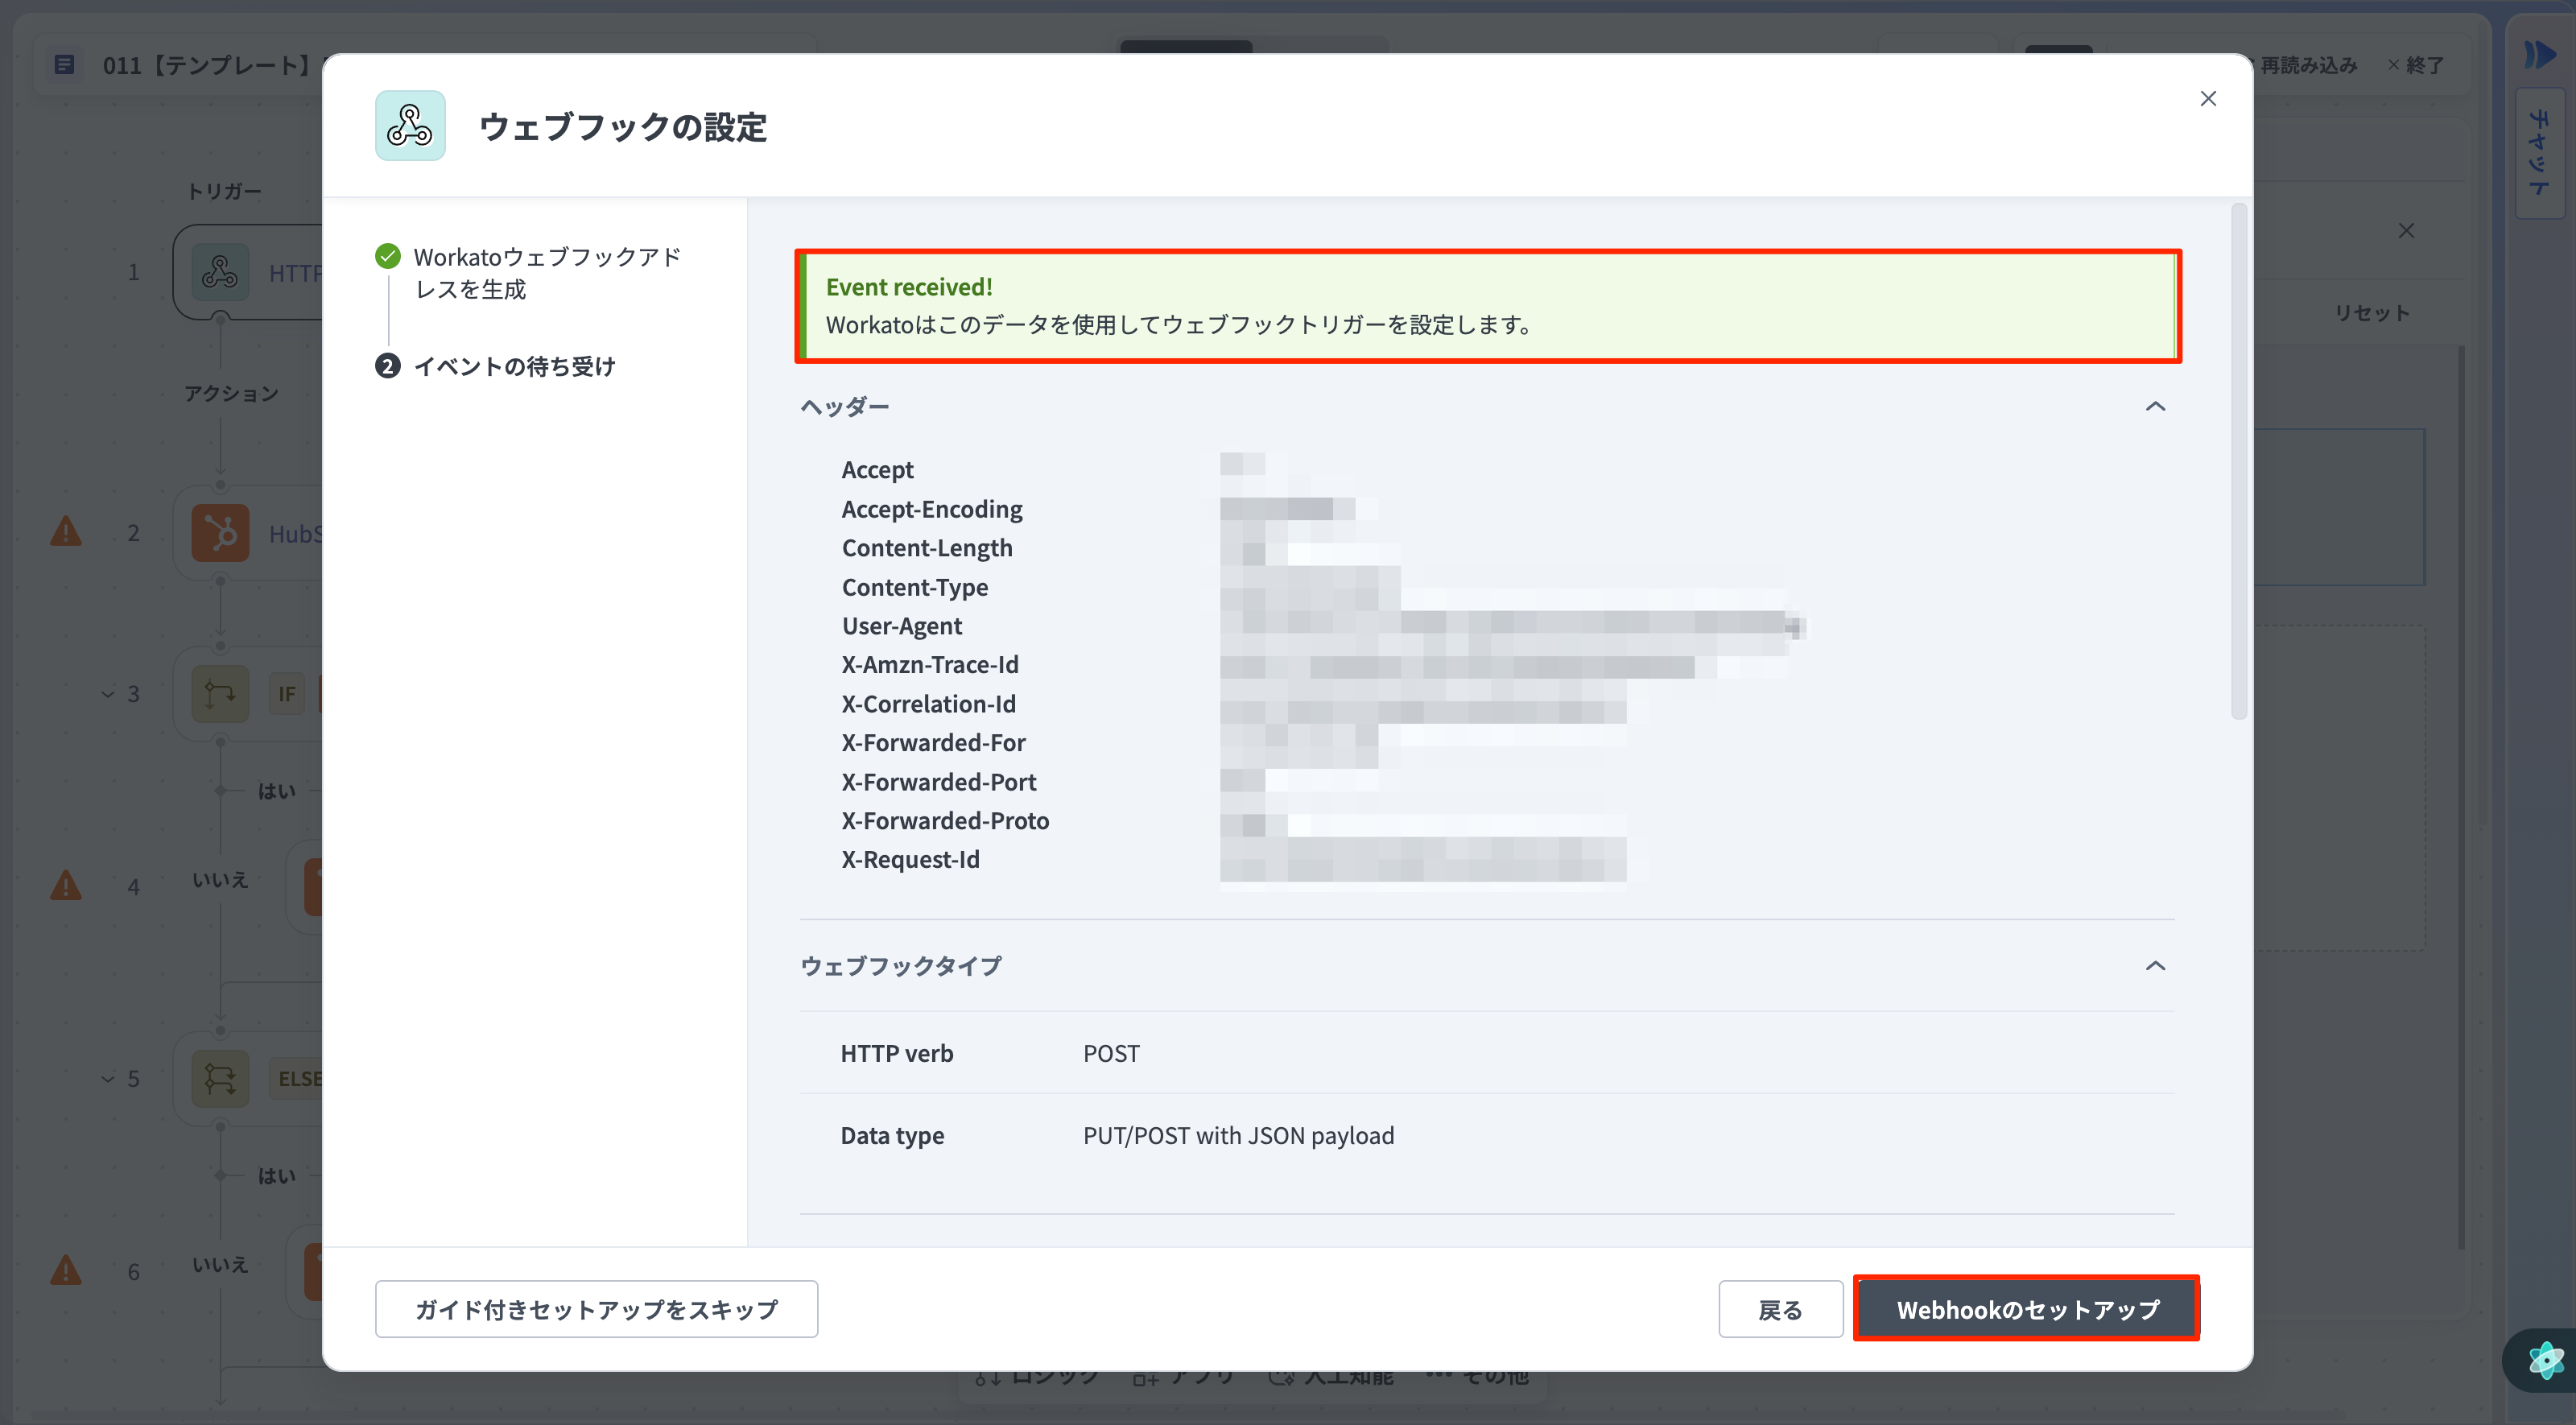The height and width of the screenshot is (1425, 2576).
Task: Click the dialog's vertical scrollbar
Action: point(2238,460)
